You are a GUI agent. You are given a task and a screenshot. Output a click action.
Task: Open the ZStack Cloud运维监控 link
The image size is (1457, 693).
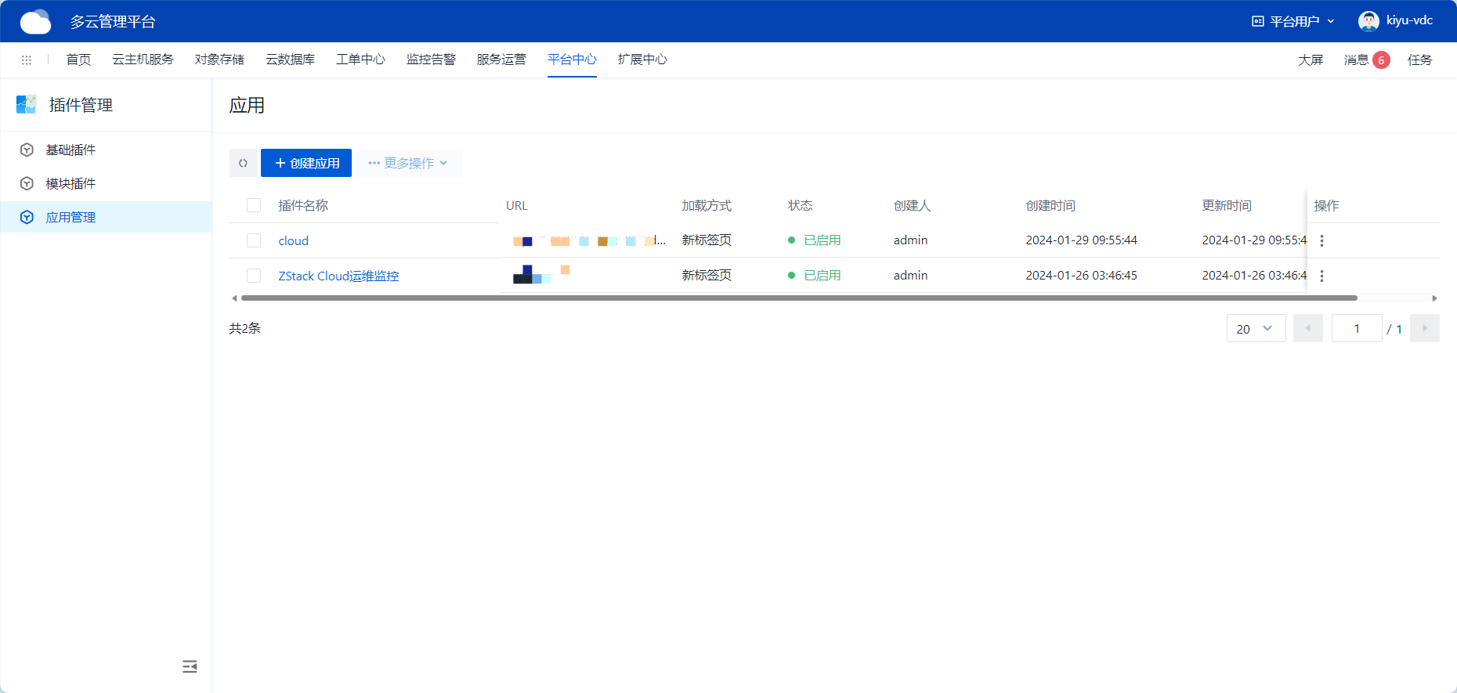click(x=338, y=276)
